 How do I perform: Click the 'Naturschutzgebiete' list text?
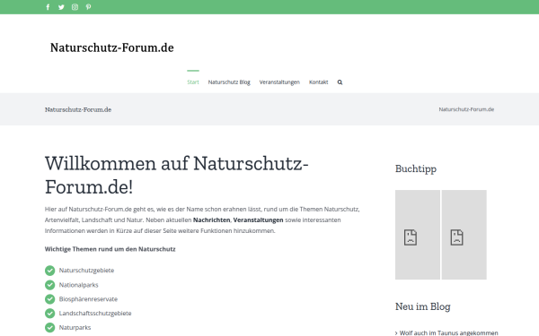pyautogui.click(x=86, y=271)
